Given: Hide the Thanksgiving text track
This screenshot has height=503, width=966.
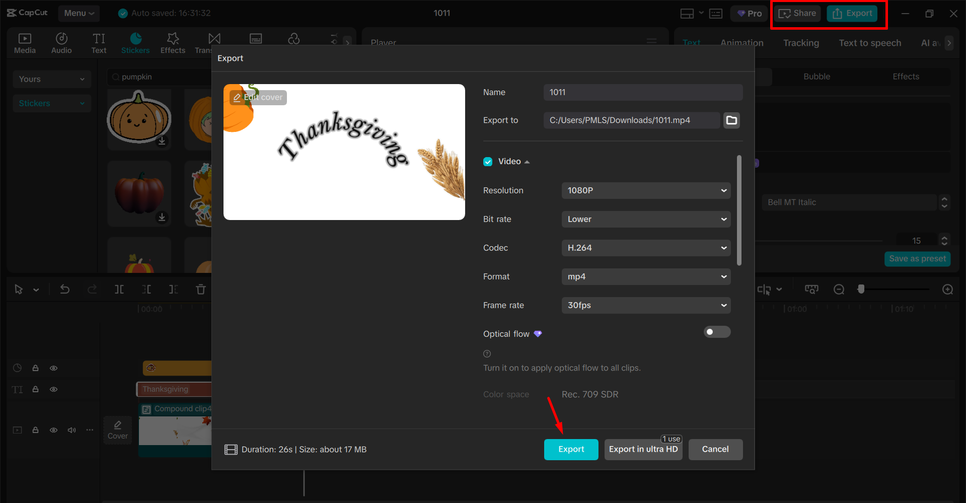Looking at the screenshot, I should tap(53, 389).
